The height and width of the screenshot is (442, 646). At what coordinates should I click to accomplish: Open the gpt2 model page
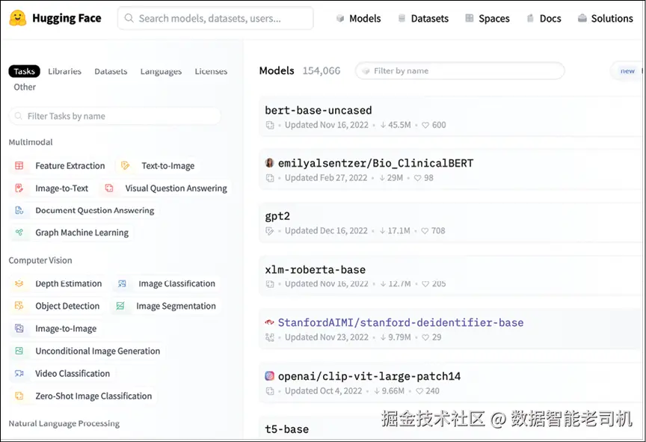point(277,216)
